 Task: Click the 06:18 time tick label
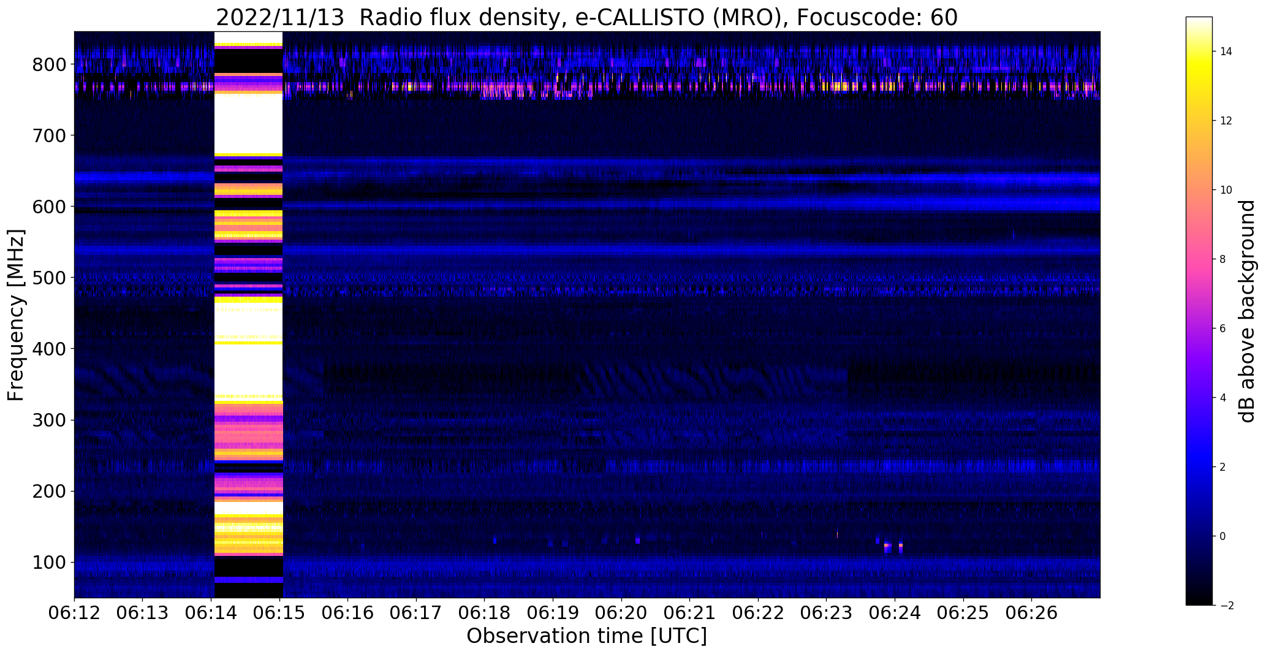point(485,612)
